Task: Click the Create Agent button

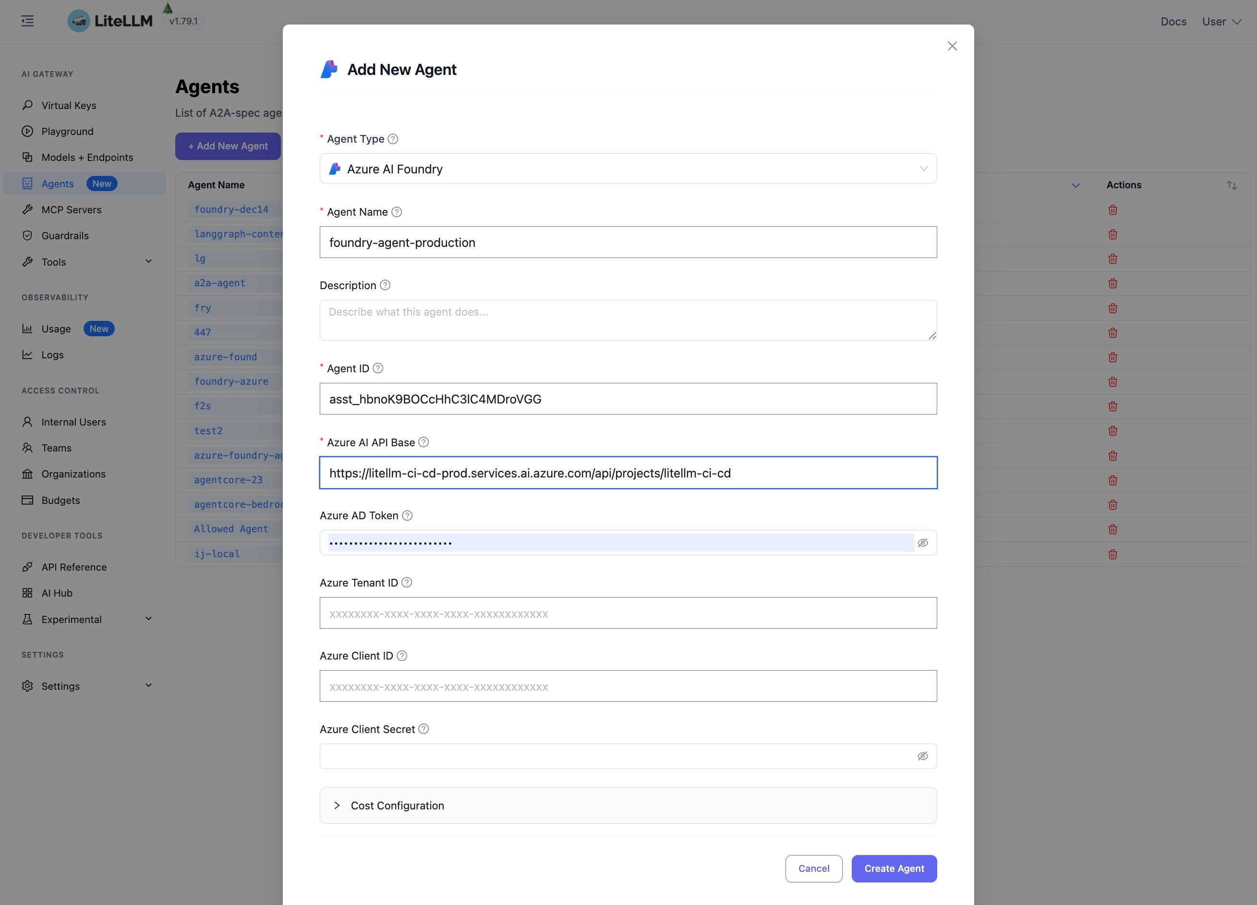Action: 894,868
